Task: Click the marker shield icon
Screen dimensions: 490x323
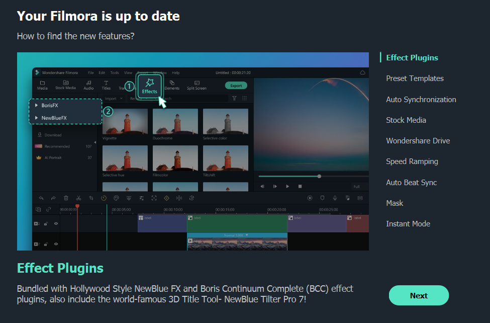Action: click(322, 198)
